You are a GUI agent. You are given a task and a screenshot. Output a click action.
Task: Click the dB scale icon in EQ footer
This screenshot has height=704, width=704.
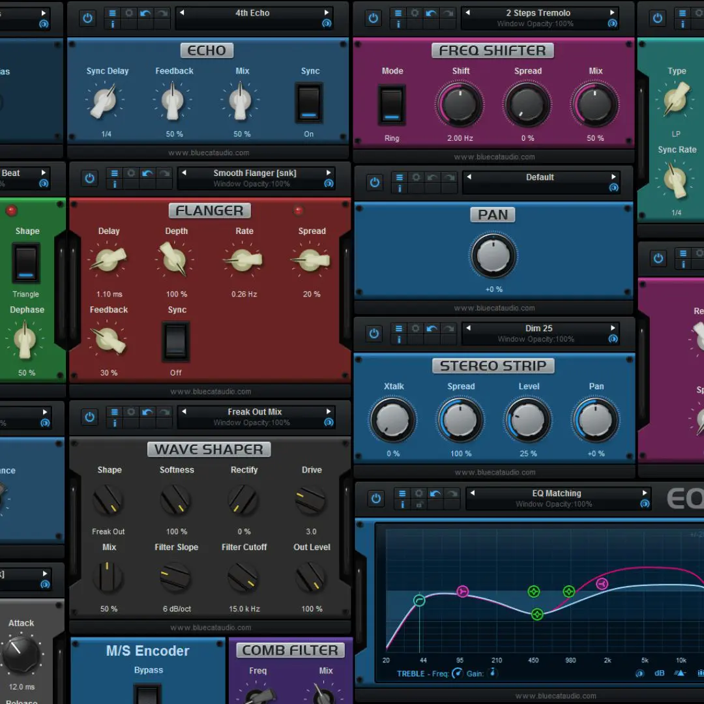point(659,673)
